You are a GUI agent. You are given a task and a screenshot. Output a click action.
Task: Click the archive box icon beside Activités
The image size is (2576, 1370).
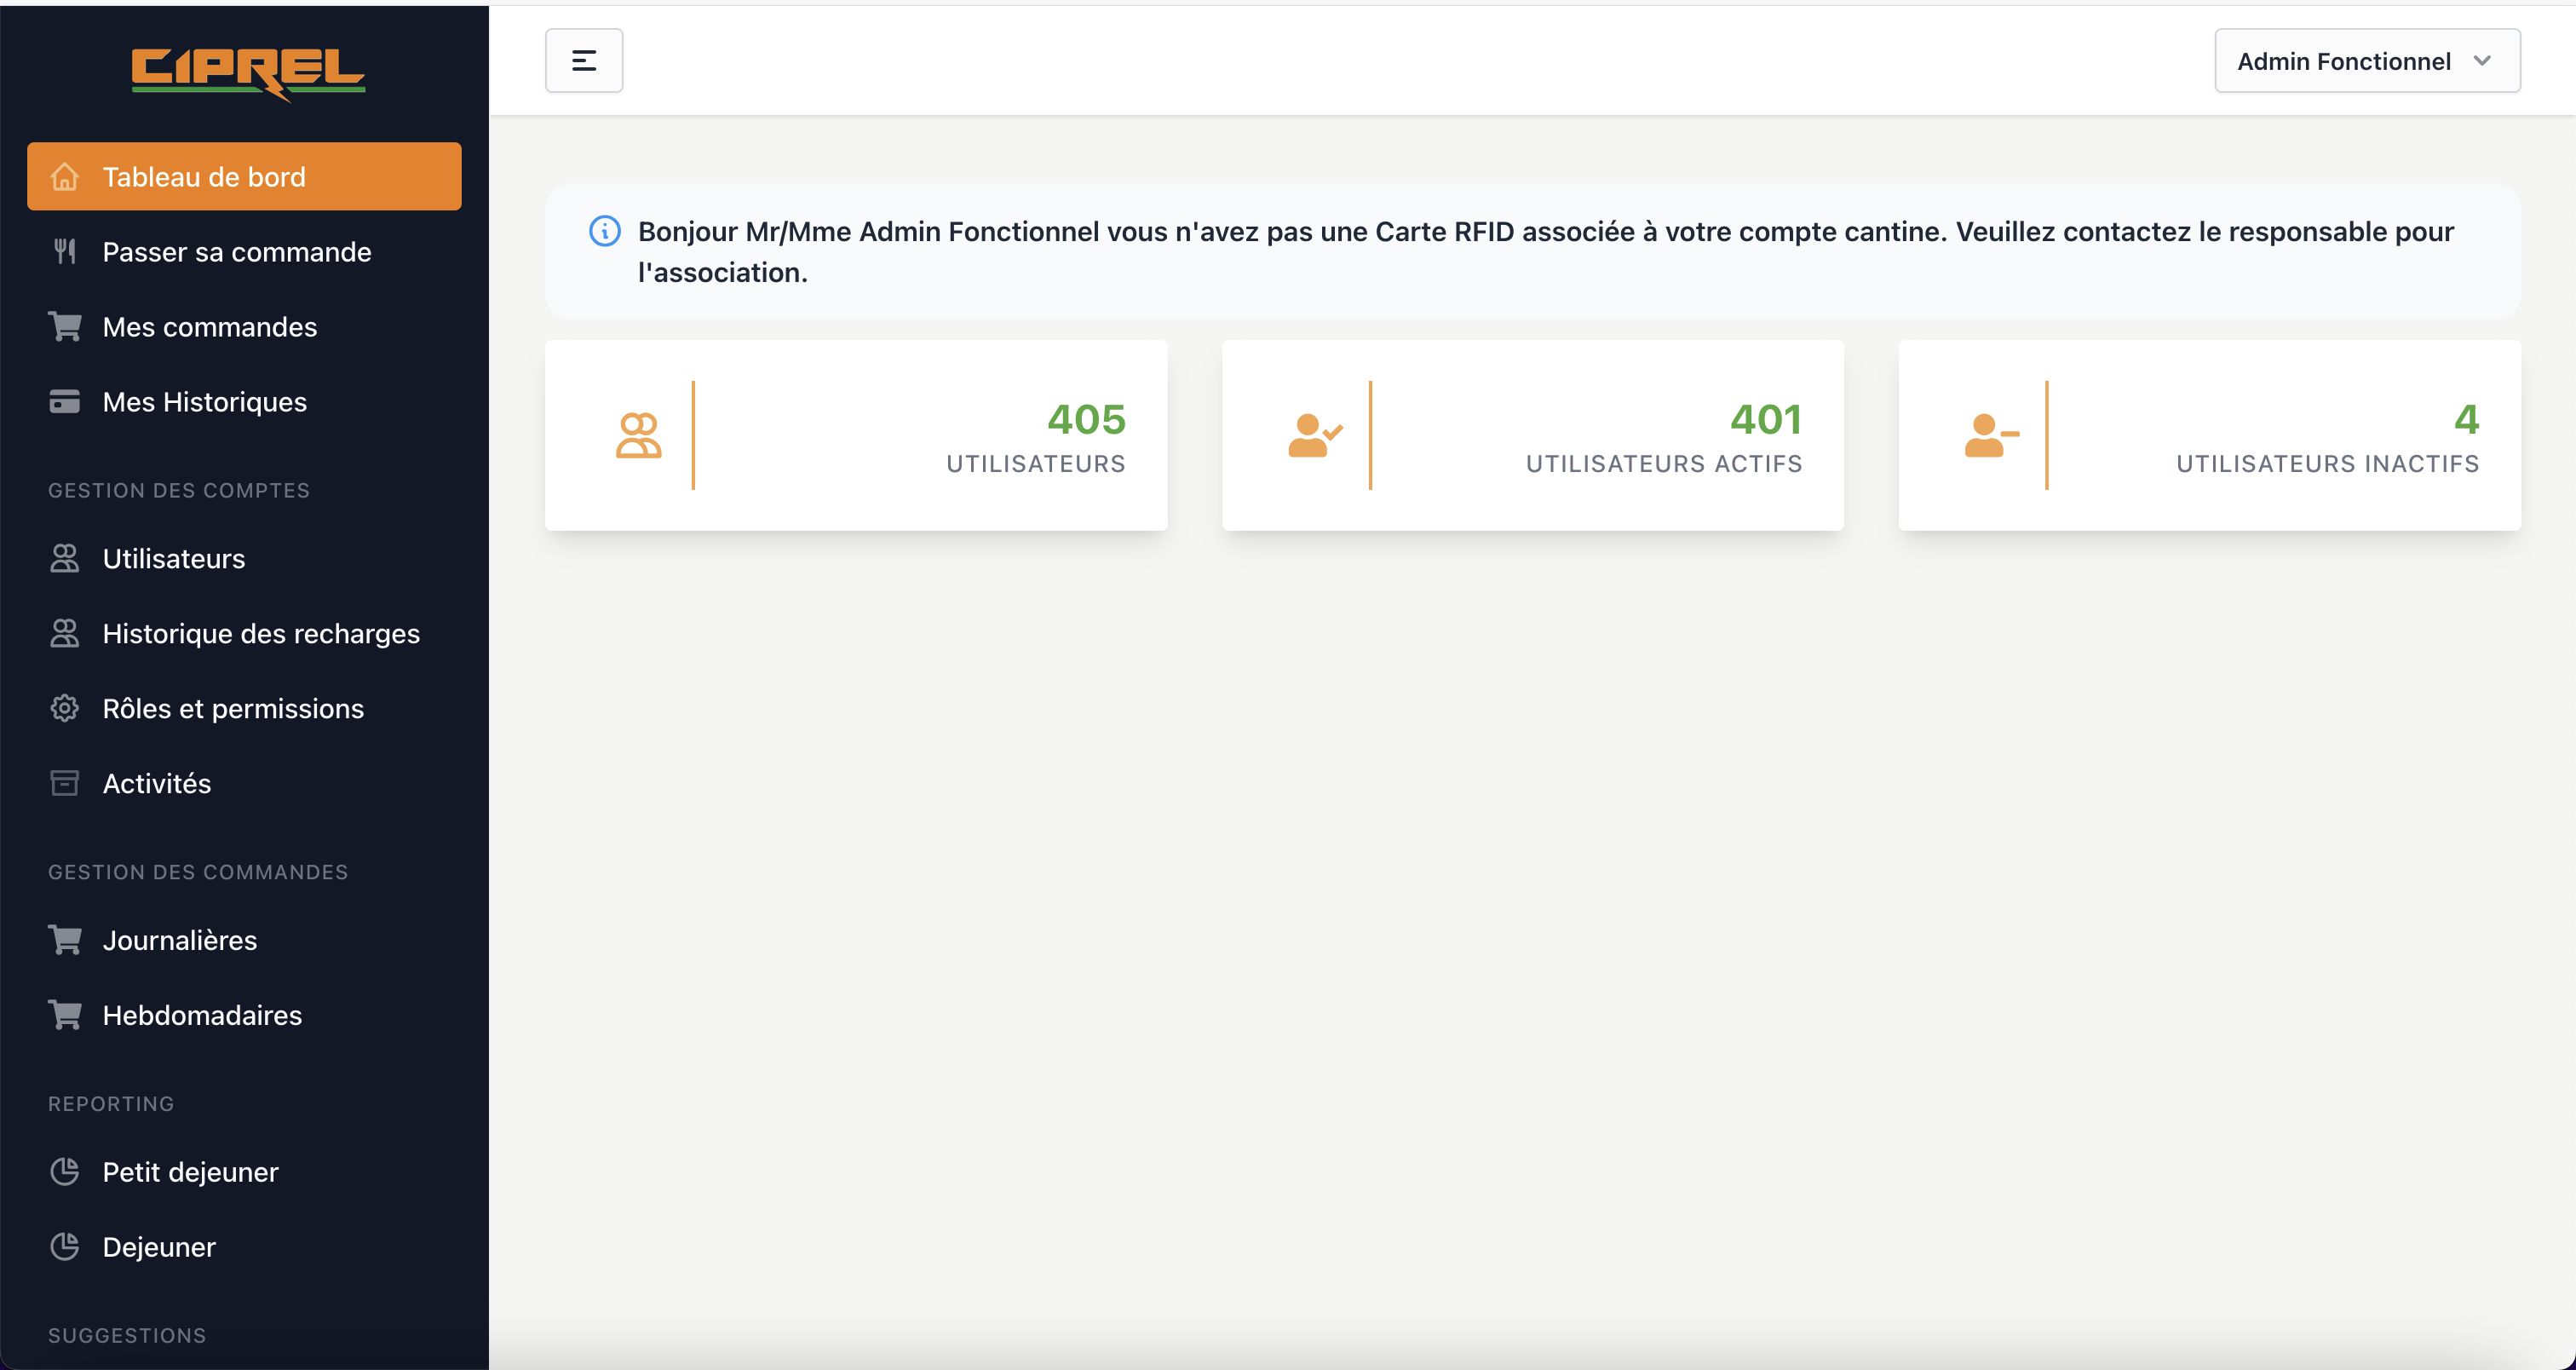pyautogui.click(x=65, y=783)
